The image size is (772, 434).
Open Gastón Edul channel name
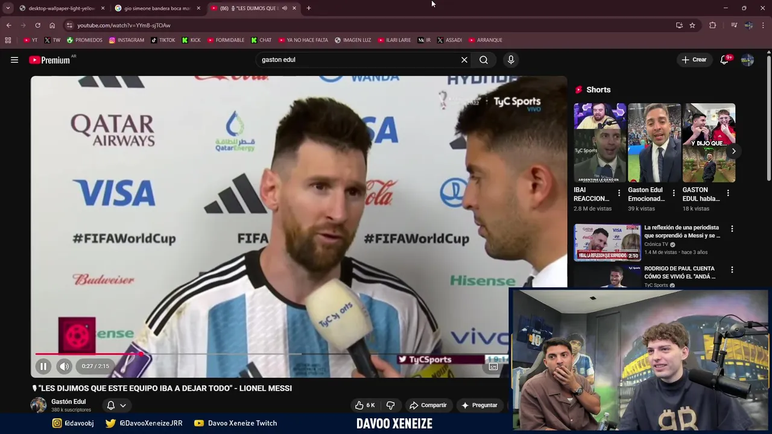click(x=69, y=401)
